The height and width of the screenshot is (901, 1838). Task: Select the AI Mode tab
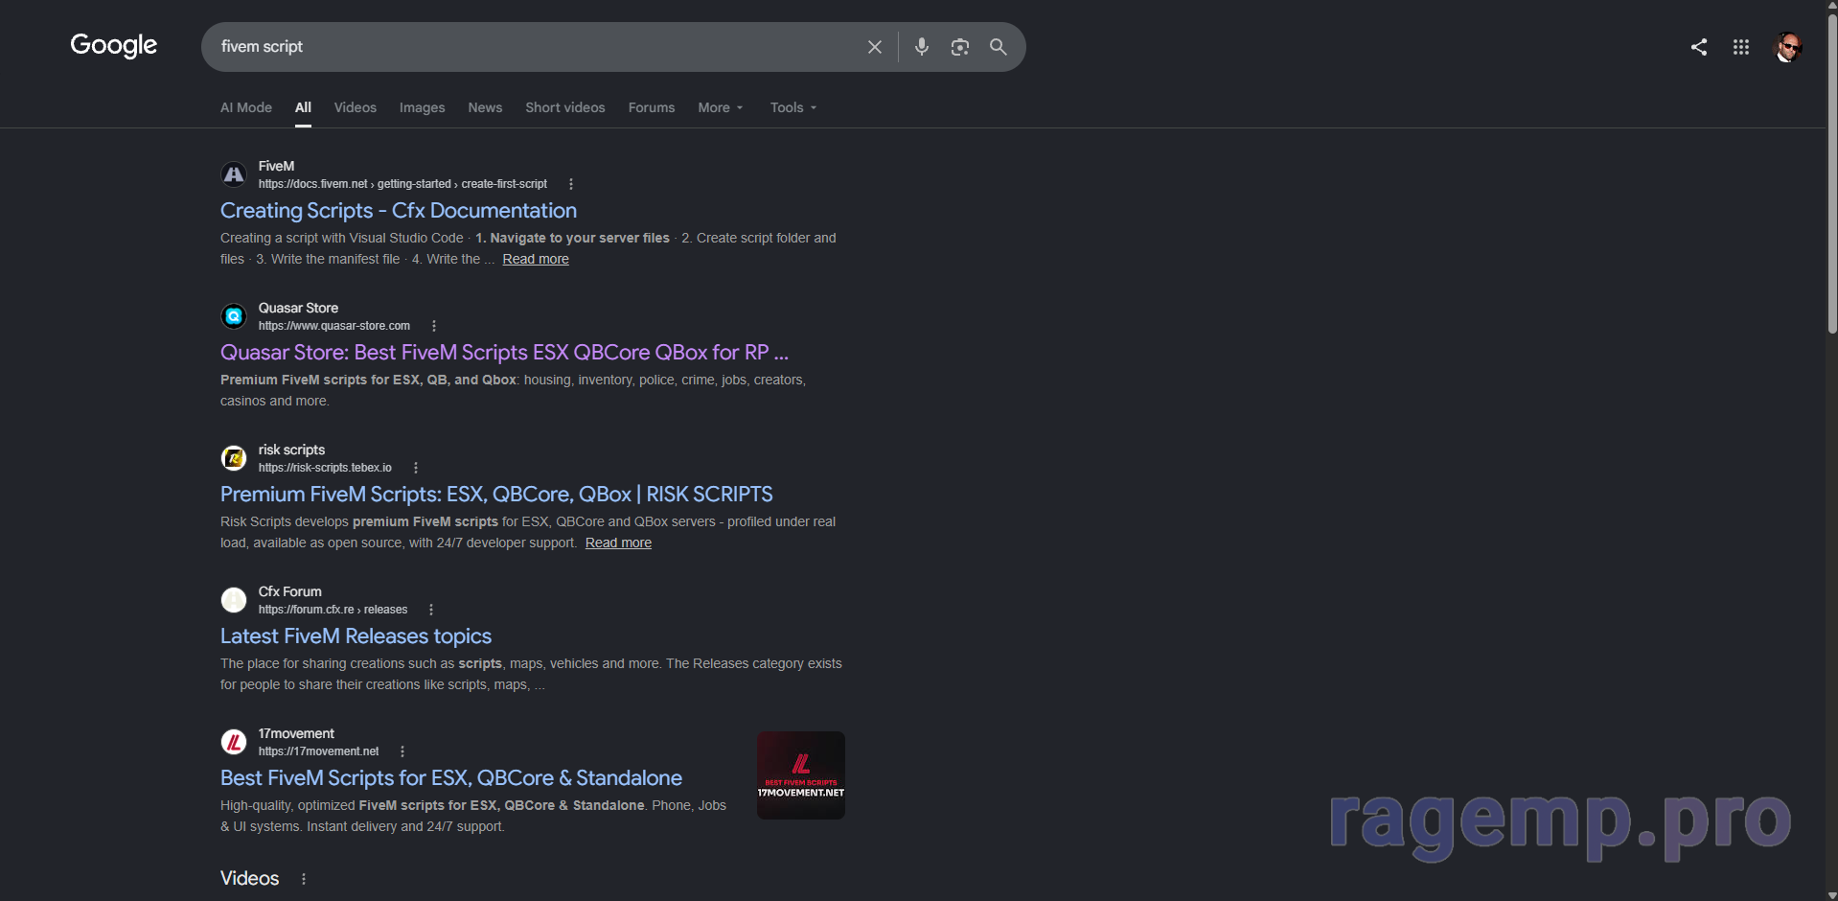pyautogui.click(x=246, y=107)
